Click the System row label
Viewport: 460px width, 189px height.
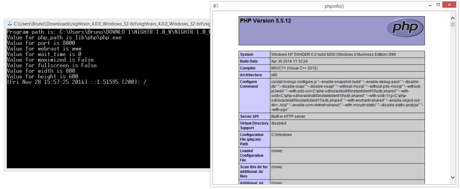click(x=247, y=54)
